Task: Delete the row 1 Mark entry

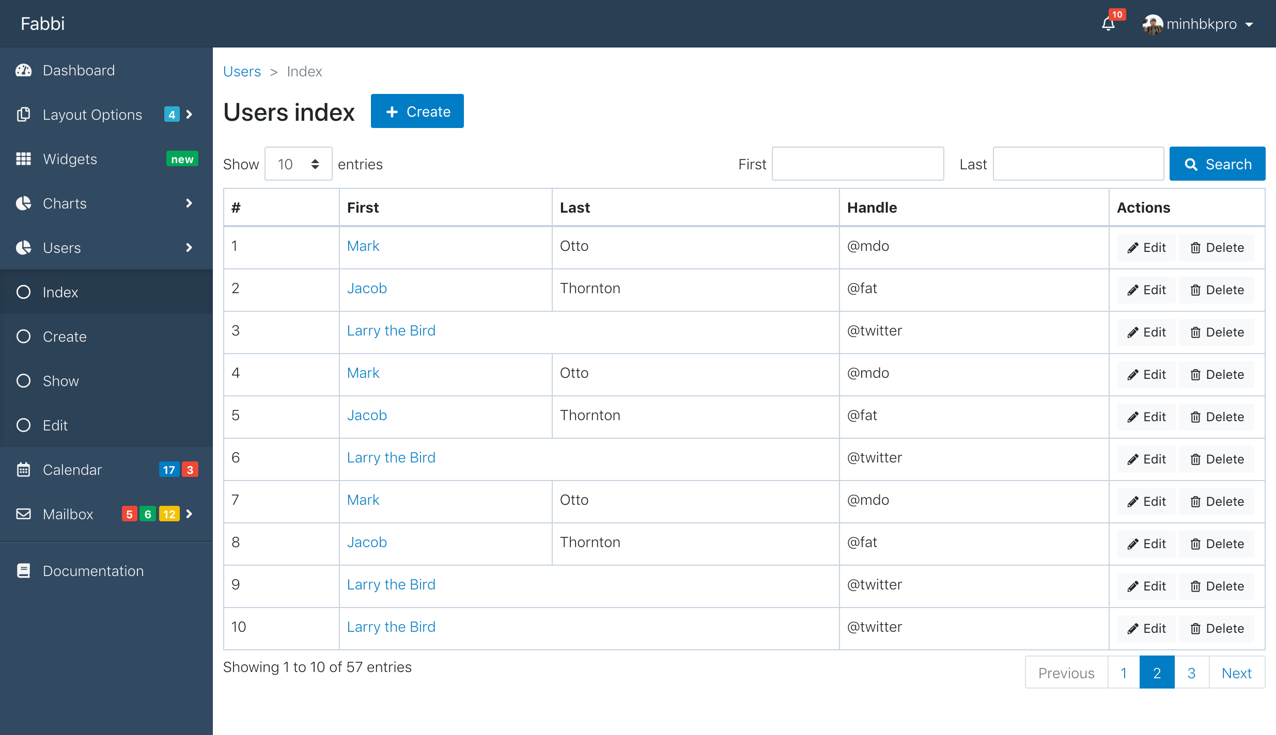Action: tap(1217, 248)
